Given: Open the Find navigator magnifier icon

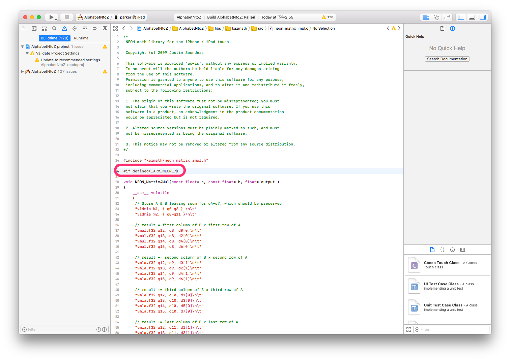Looking at the screenshot, I should (54, 29).
